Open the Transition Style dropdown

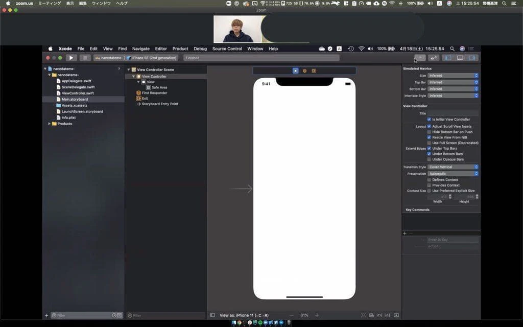pyautogui.click(x=453, y=167)
